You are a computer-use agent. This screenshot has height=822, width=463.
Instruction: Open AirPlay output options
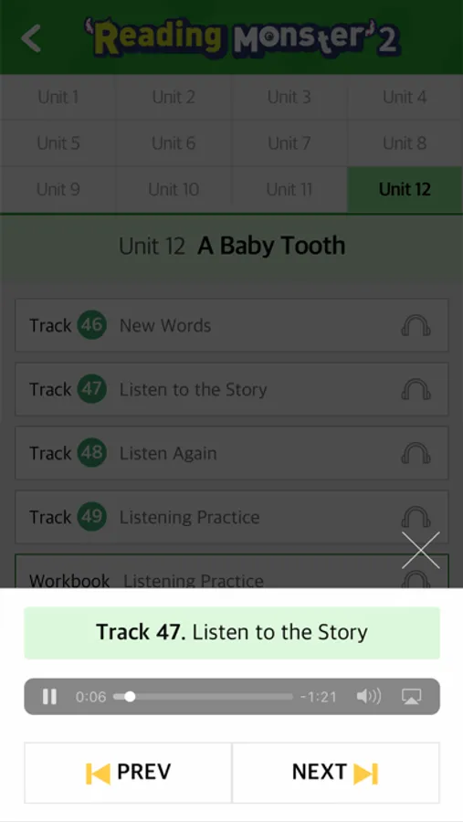(412, 697)
